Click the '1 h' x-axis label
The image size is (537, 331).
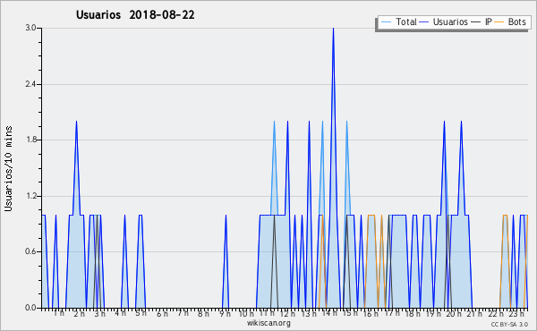pyautogui.click(x=59, y=313)
